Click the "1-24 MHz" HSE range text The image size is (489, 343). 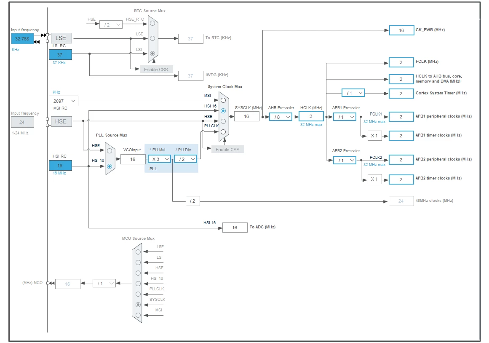[x=20, y=133]
